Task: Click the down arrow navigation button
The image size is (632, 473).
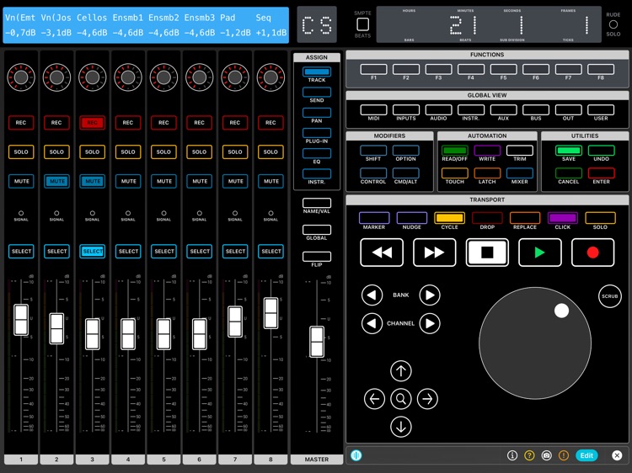Action: pos(400,427)
